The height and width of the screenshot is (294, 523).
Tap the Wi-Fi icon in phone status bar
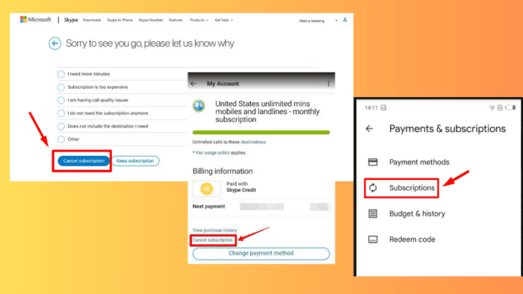click(x=492, y=107)
